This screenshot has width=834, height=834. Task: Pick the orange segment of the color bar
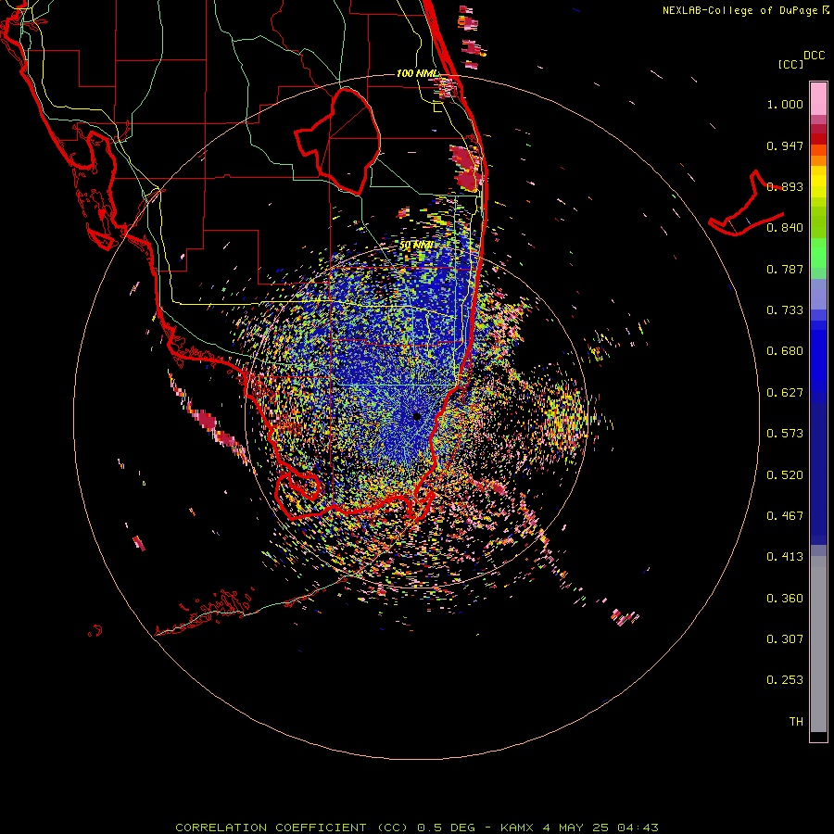click(x=818, y=160)
